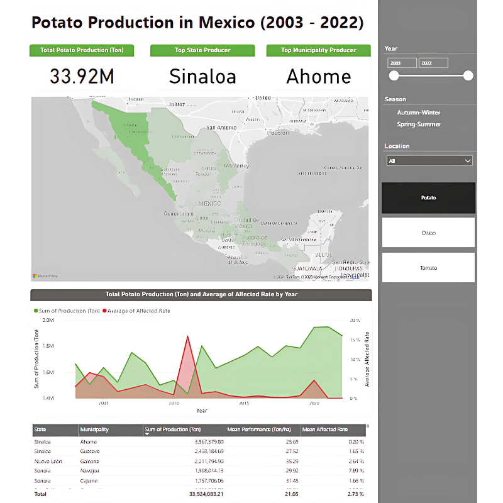
Task: Expand the Location dropdown chevron arrow
Action: (467, 161)
